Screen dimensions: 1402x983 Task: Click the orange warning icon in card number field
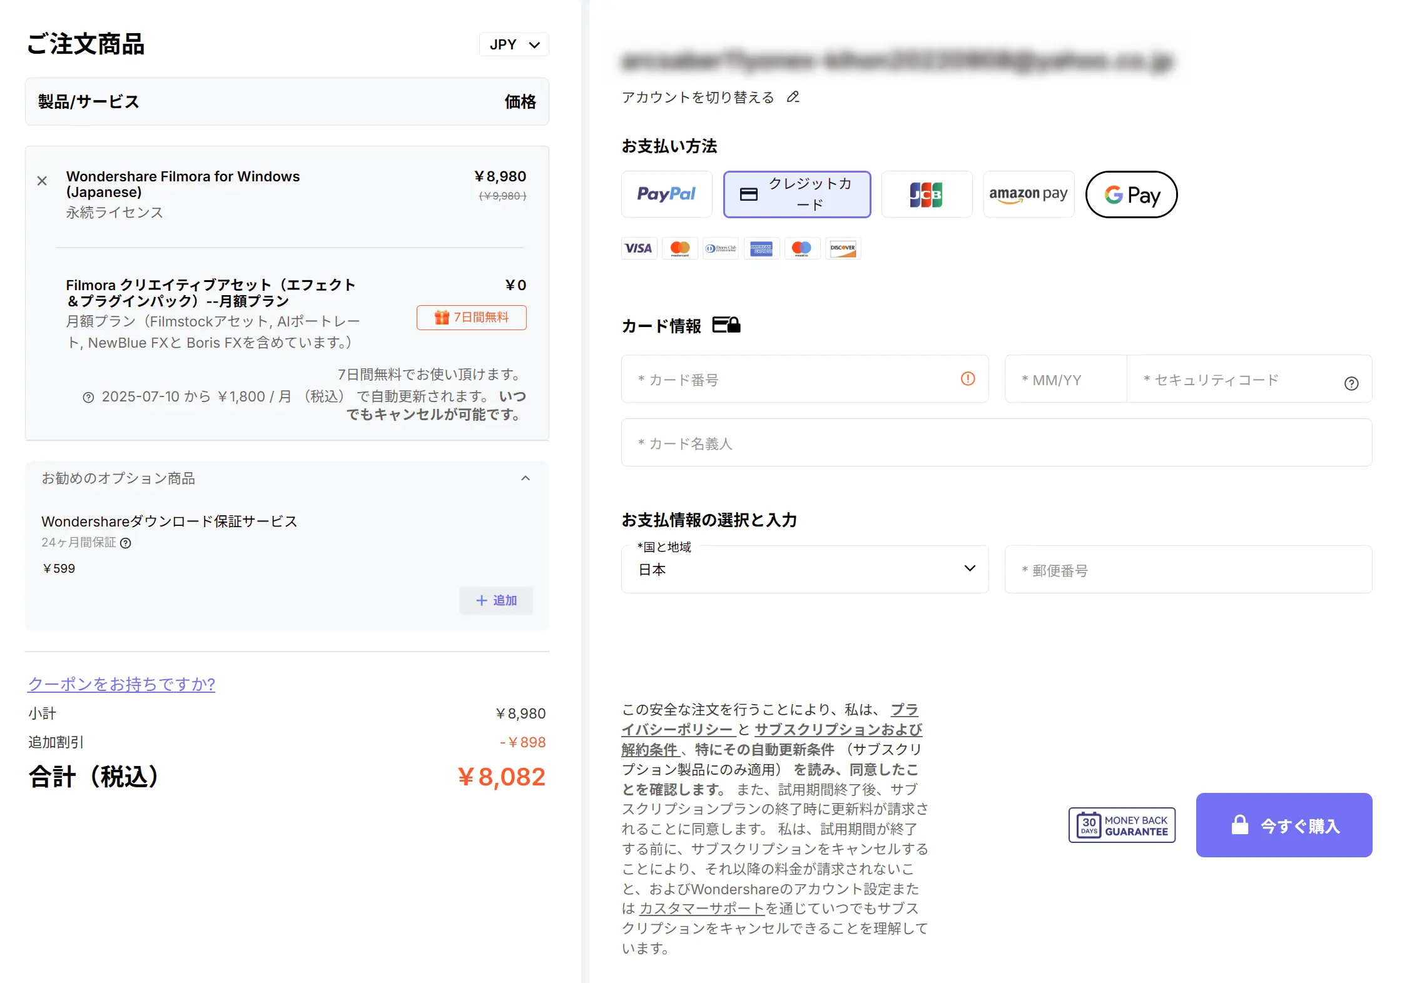(968, 378)
